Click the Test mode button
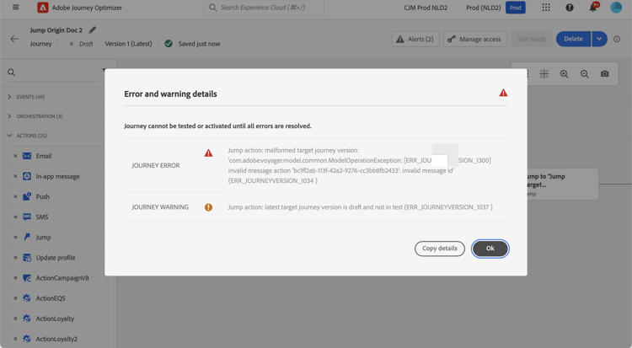Viewport: 632px width, 348px height. click(x=531, y=39)
